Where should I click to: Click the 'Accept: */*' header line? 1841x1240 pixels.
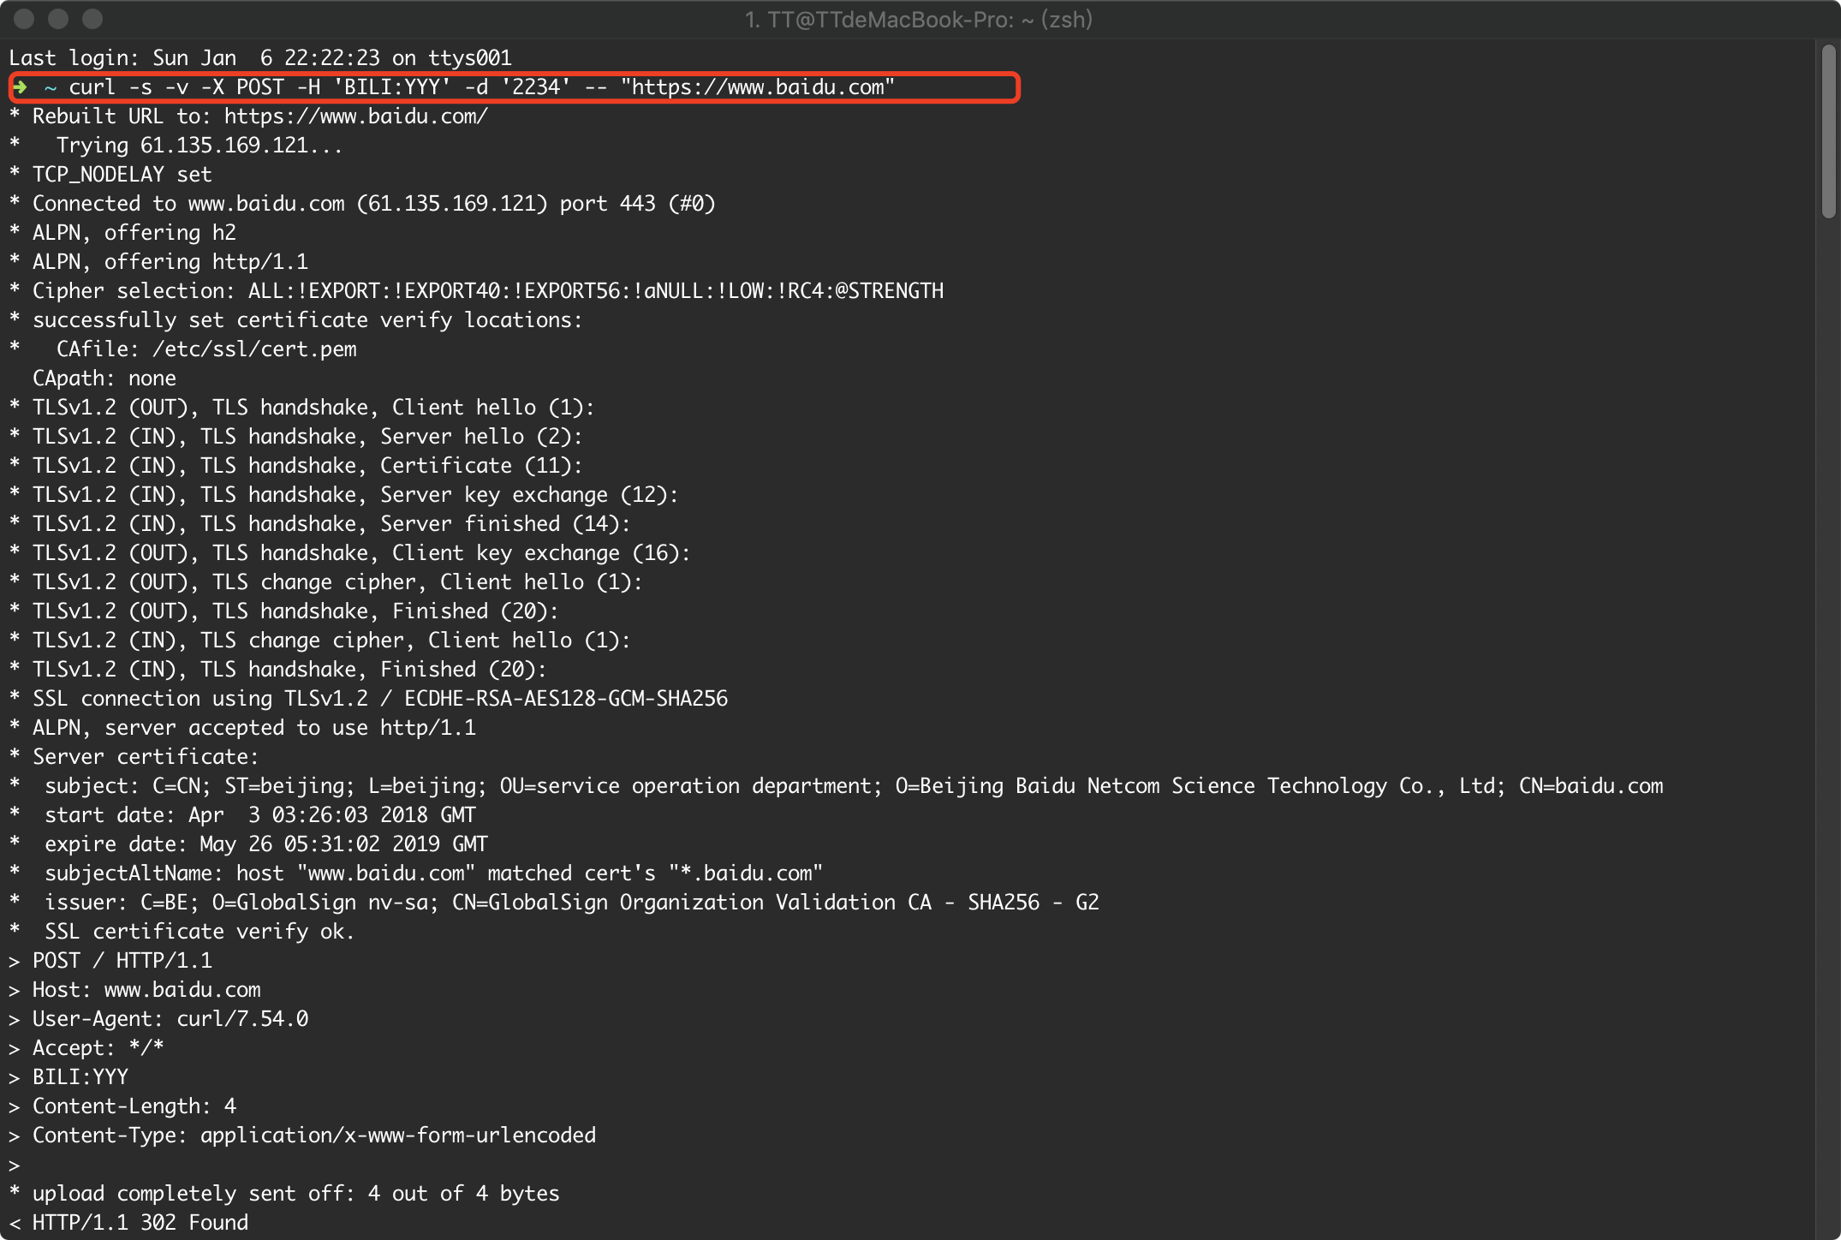(86, 1048)
